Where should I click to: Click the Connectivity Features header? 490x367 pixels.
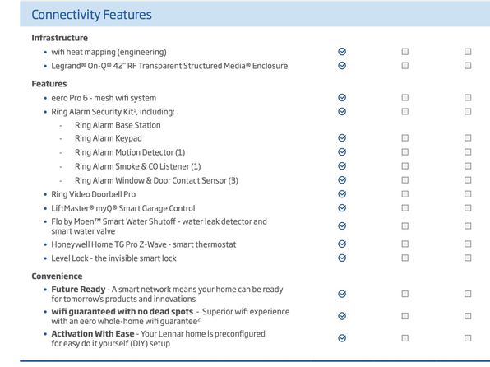(x=91, y=15)
